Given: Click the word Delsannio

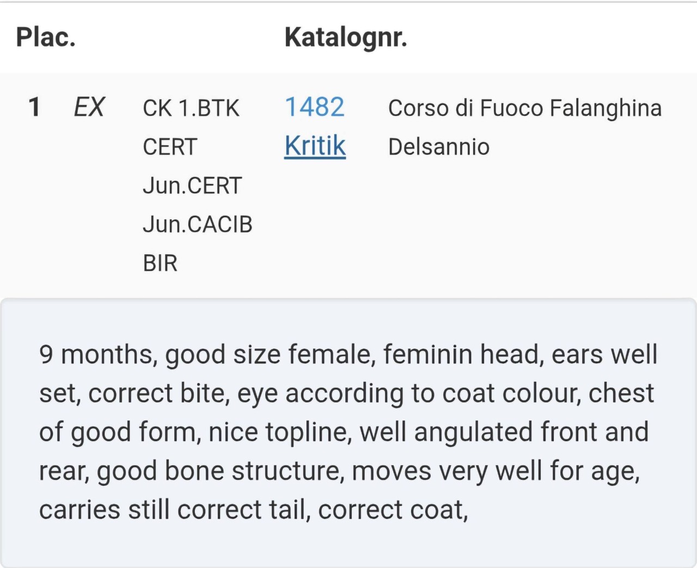Looking at the screenshot, I should (x=438, y=147).
